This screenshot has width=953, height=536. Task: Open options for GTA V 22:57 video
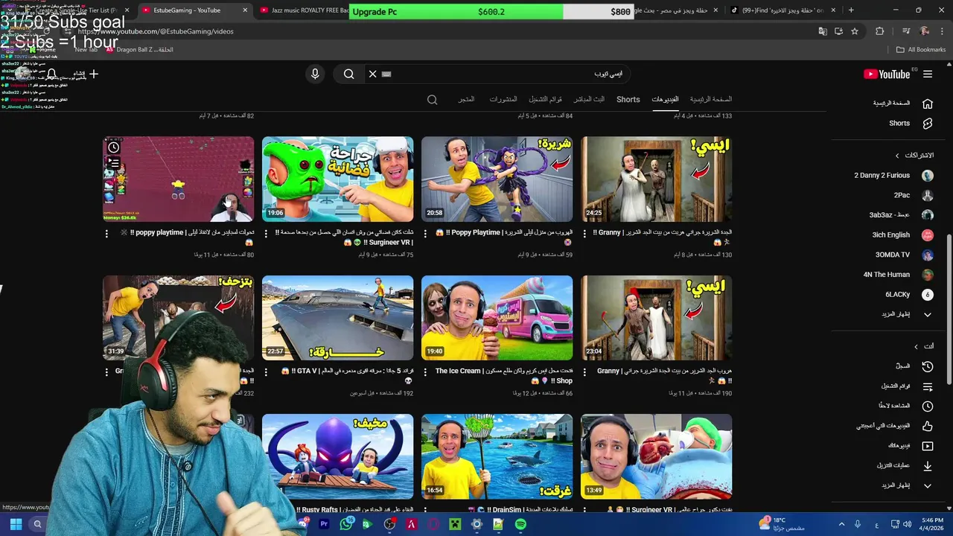(x=266, y=371)
